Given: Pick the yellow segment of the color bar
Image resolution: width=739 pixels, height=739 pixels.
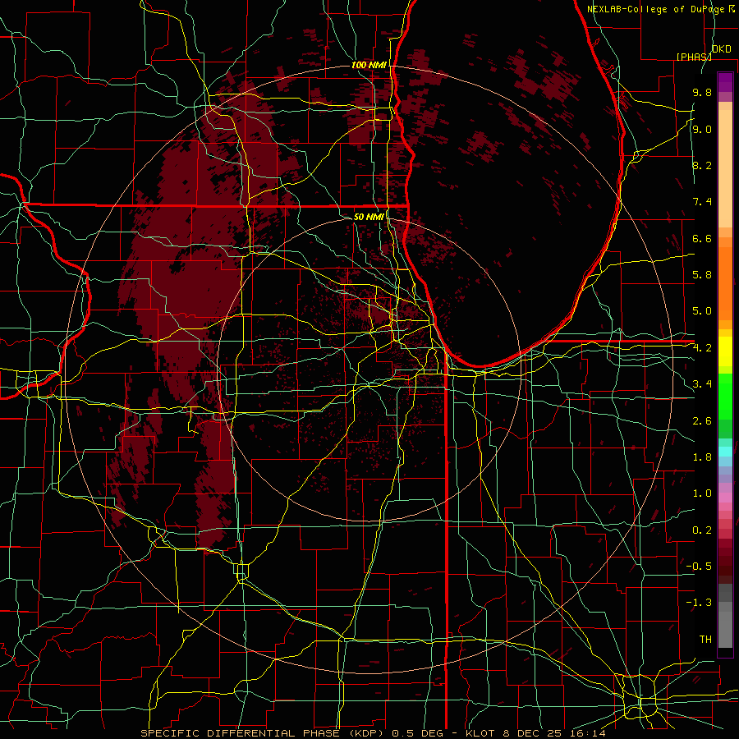Looking at the screenshot, I should (725, 351).
